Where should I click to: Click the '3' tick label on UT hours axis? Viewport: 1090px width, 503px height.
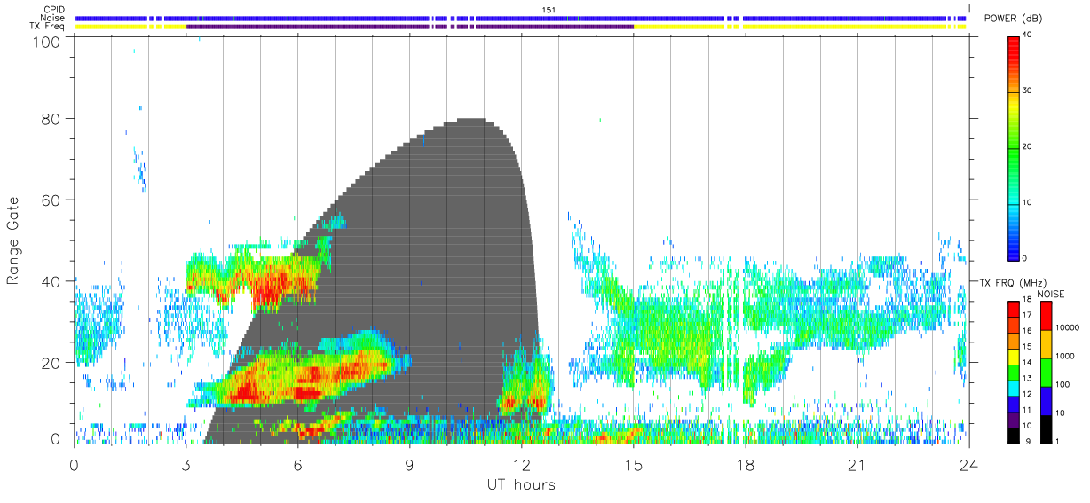[x=186, y=466]
